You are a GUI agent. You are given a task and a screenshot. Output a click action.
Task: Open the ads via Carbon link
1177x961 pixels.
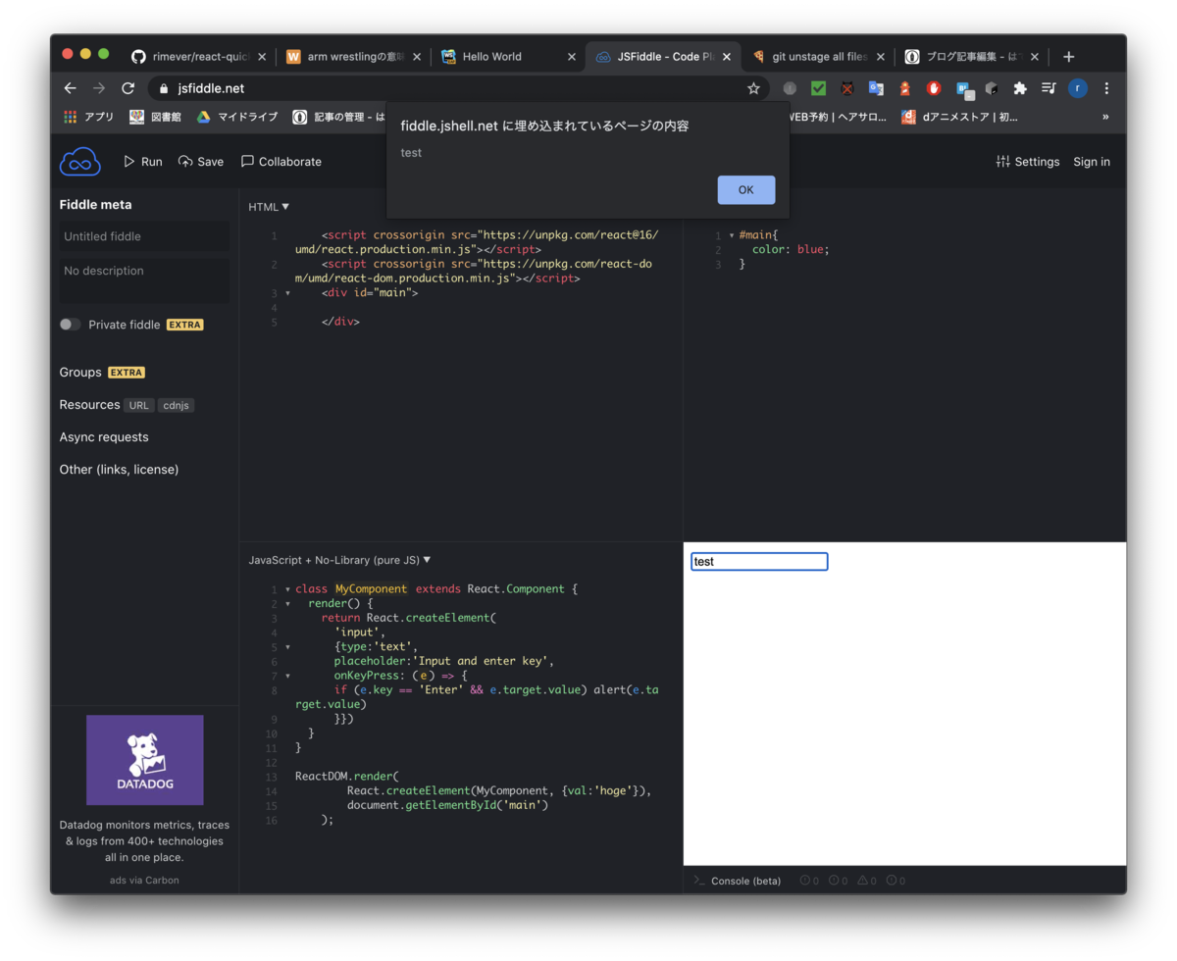(144, 880)
